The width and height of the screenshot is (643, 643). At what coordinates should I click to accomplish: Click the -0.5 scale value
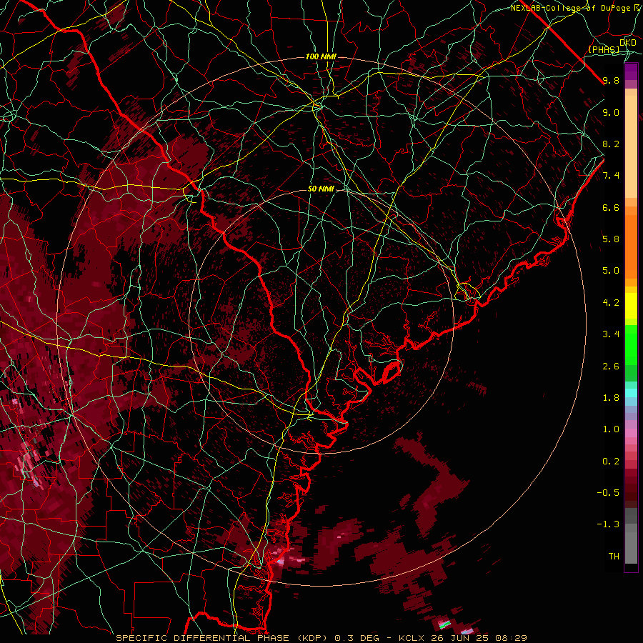pyautogui.click(x=608, y=493)
